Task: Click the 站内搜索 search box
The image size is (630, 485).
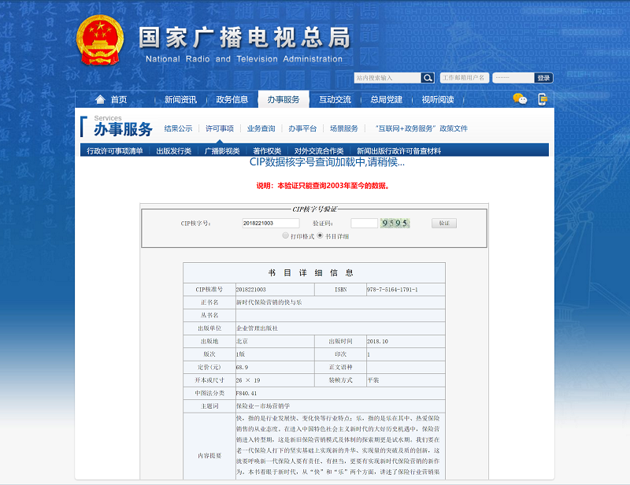Action: [x=387, y=78]
